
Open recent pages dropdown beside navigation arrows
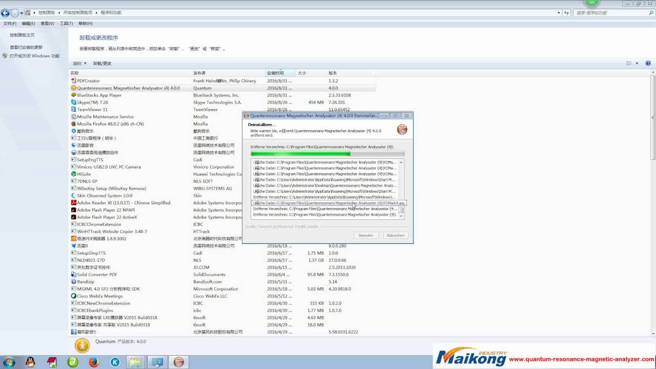22,13
